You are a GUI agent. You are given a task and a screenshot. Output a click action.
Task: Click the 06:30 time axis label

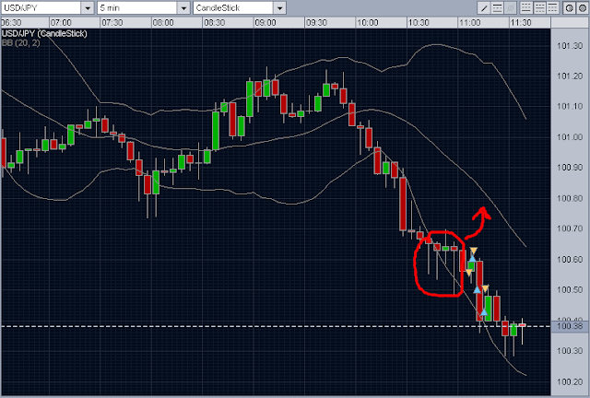[11, 22]
